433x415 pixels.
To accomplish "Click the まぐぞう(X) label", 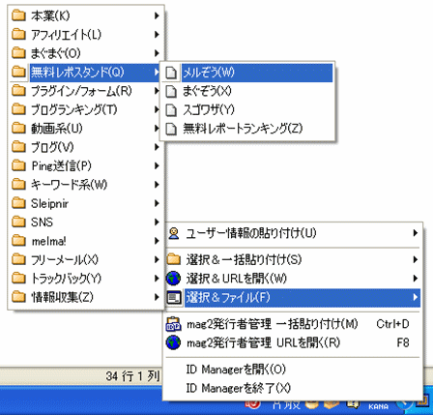I will point(207,91).
